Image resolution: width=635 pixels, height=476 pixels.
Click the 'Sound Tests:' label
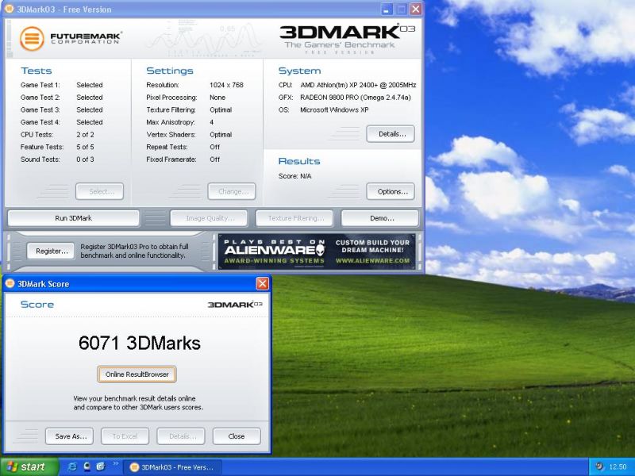click(x=40, y=159)
